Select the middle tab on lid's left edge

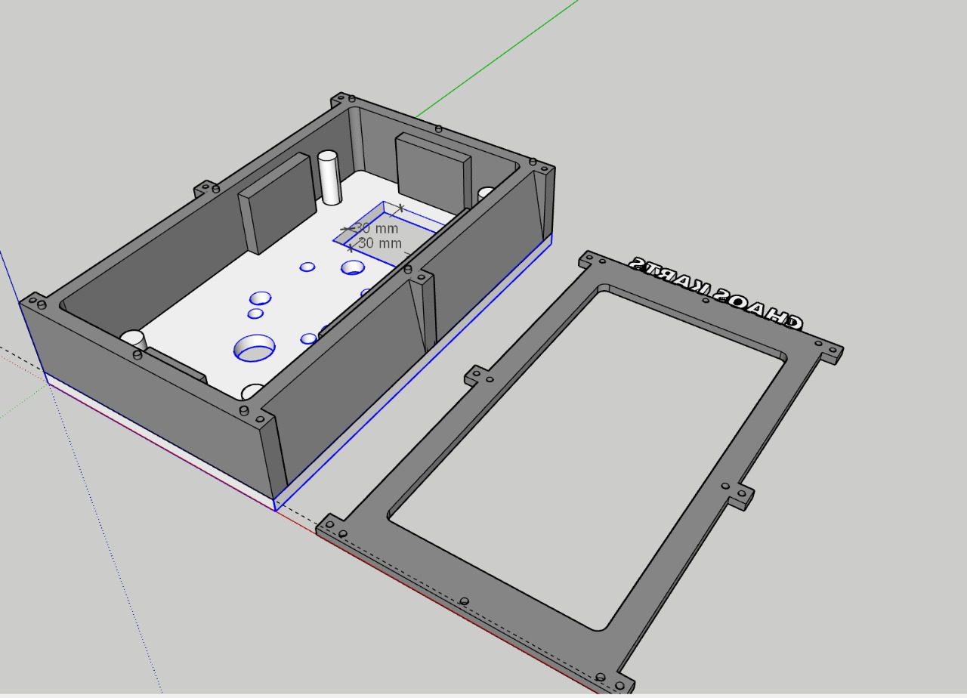click(477, 375)
